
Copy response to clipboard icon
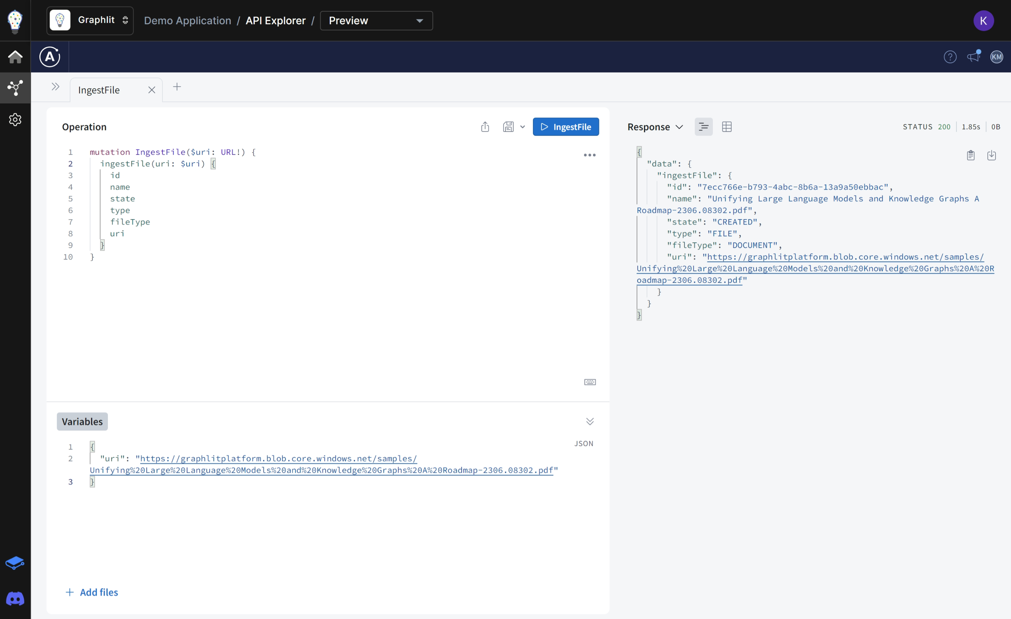pos(970,155)
